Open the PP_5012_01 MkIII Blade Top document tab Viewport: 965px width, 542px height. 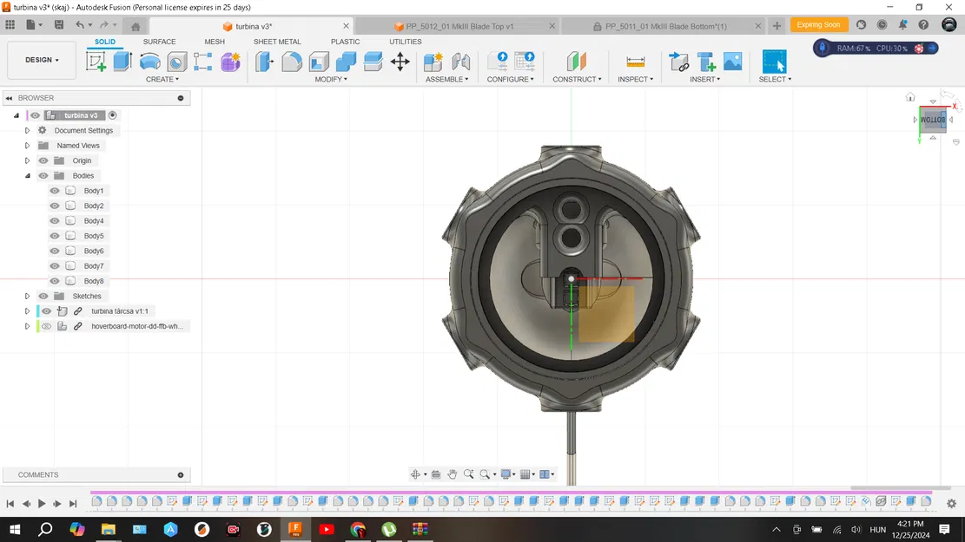click(x=459, y=27)
